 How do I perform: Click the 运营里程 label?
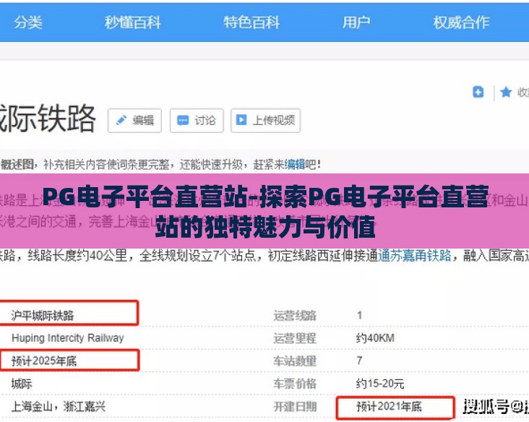[295, 337]
